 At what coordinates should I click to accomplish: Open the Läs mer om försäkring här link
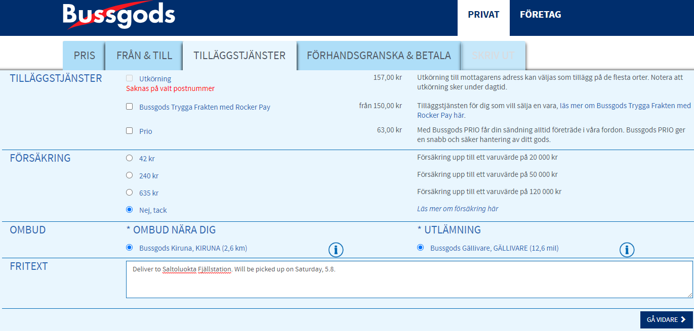[x=458, y=209]
